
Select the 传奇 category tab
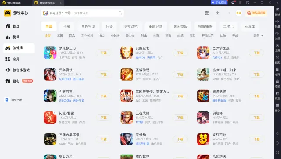coord(109,26)
